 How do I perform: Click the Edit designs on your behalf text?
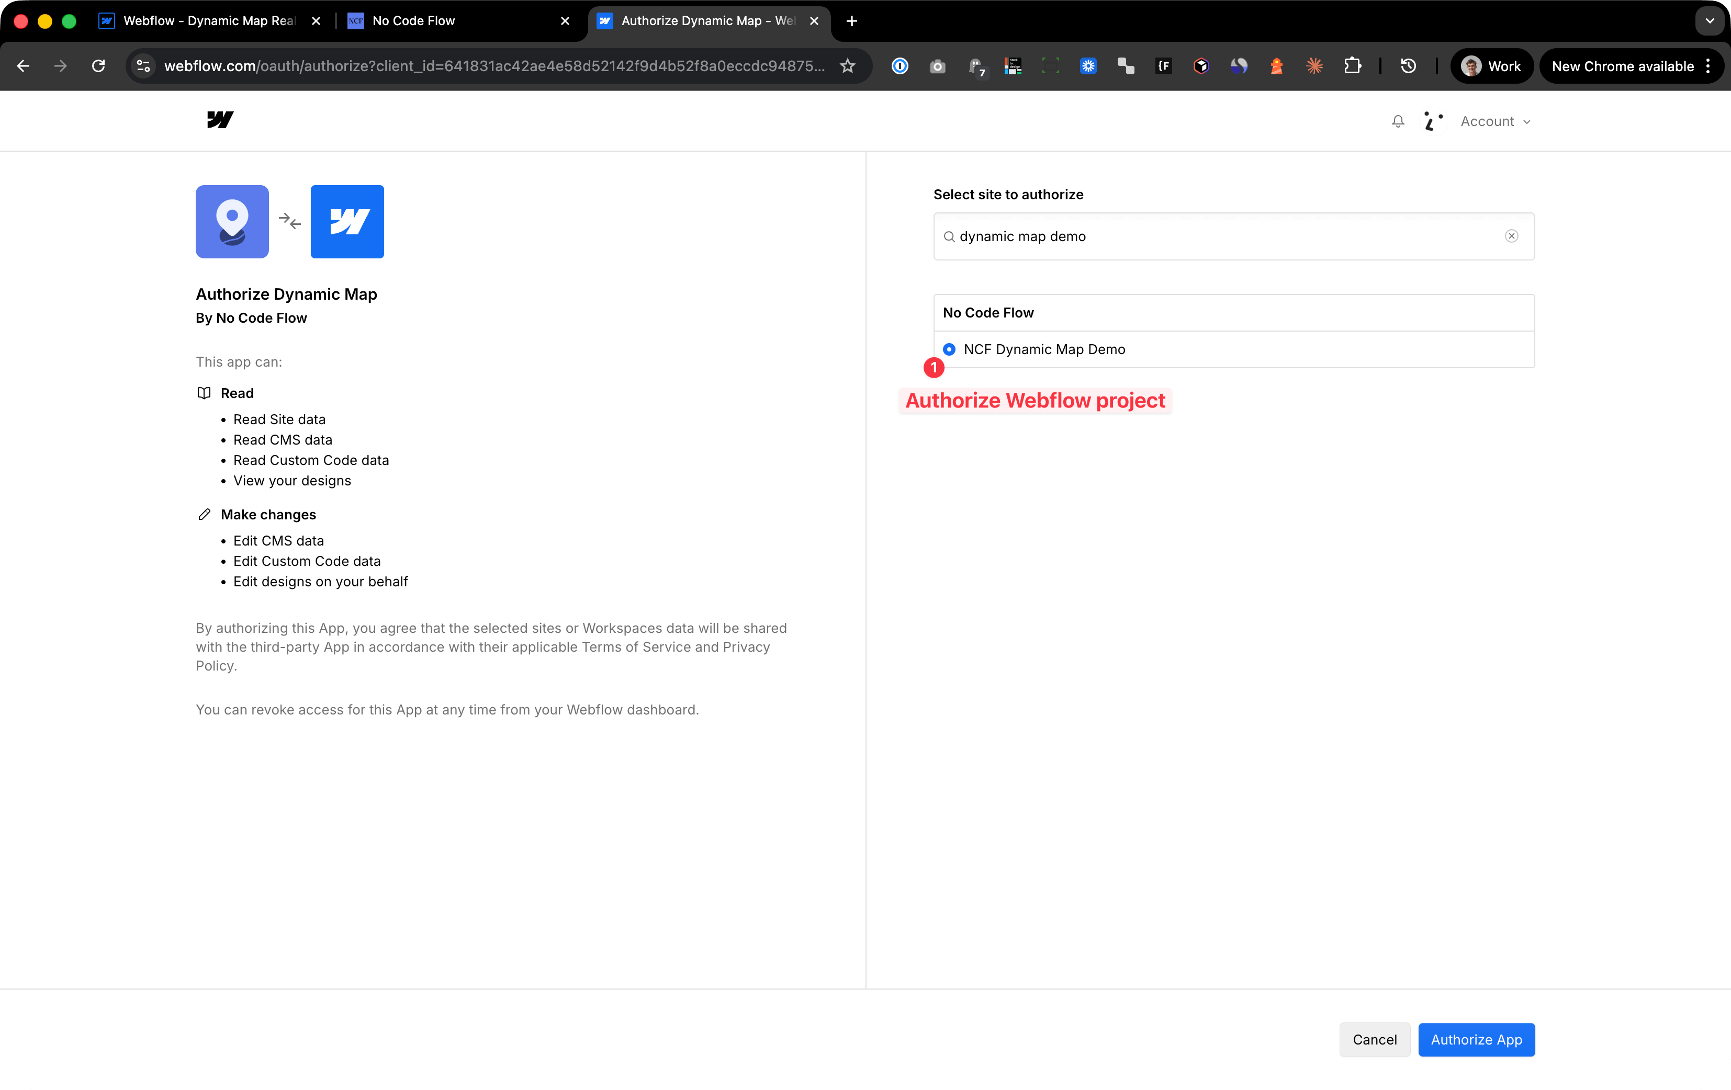tap(320, 581)
